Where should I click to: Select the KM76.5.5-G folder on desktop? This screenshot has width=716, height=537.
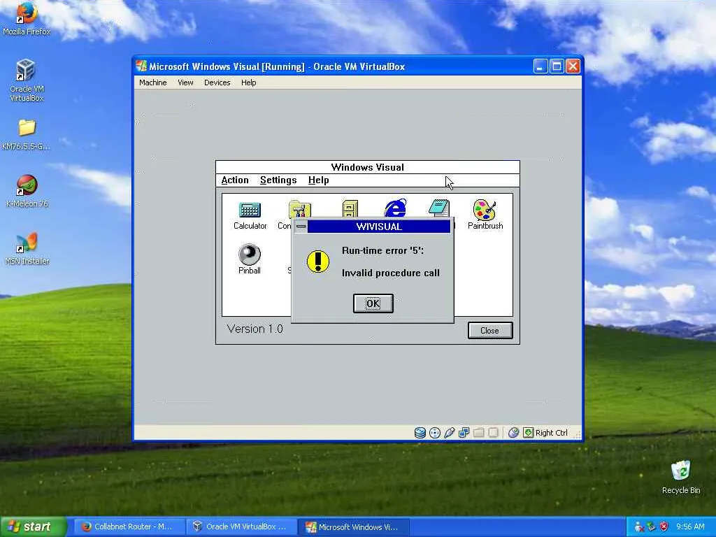point(27,135)
